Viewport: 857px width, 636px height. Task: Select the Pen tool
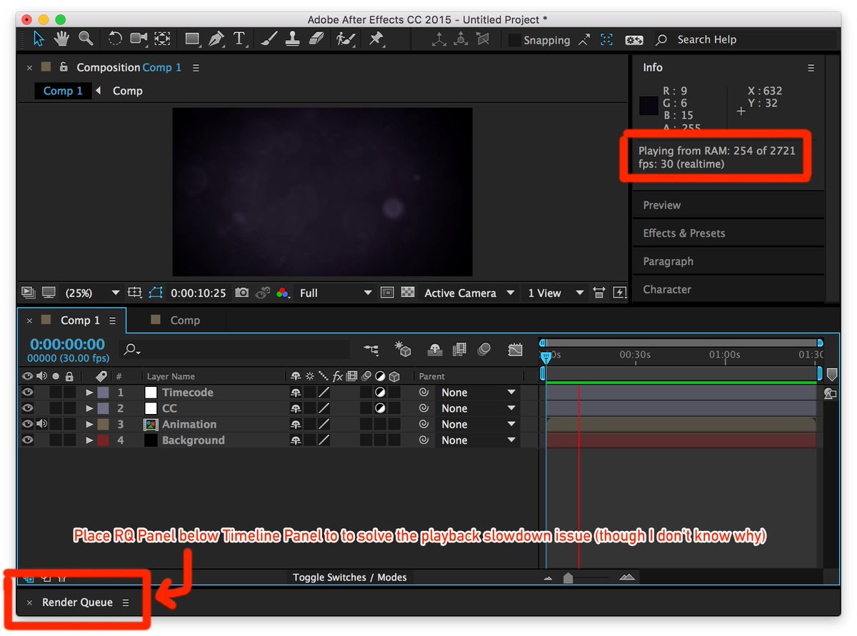tap(216, 39)
